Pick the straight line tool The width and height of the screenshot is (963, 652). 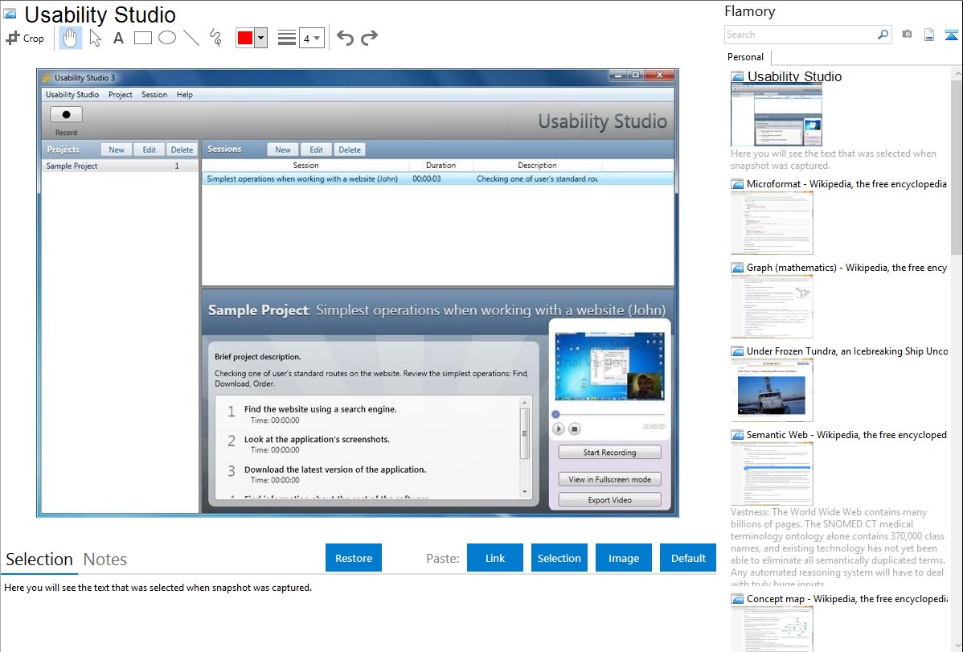coord(191,38)
